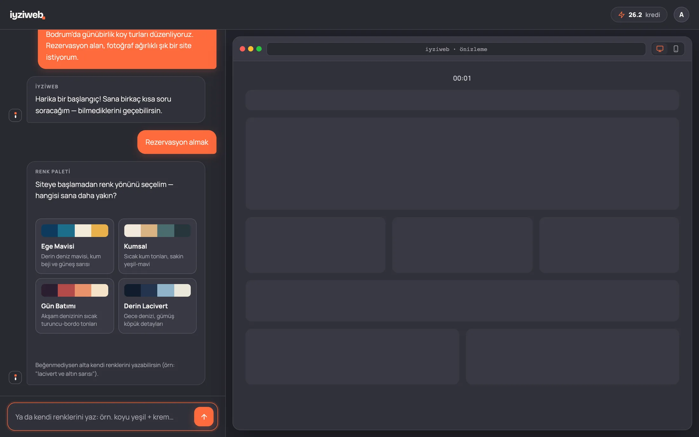Click the 'RENK PALETİ' heading label
This screenshot has height=437, width=699.
pyautogui.click(x=53, y=171)
